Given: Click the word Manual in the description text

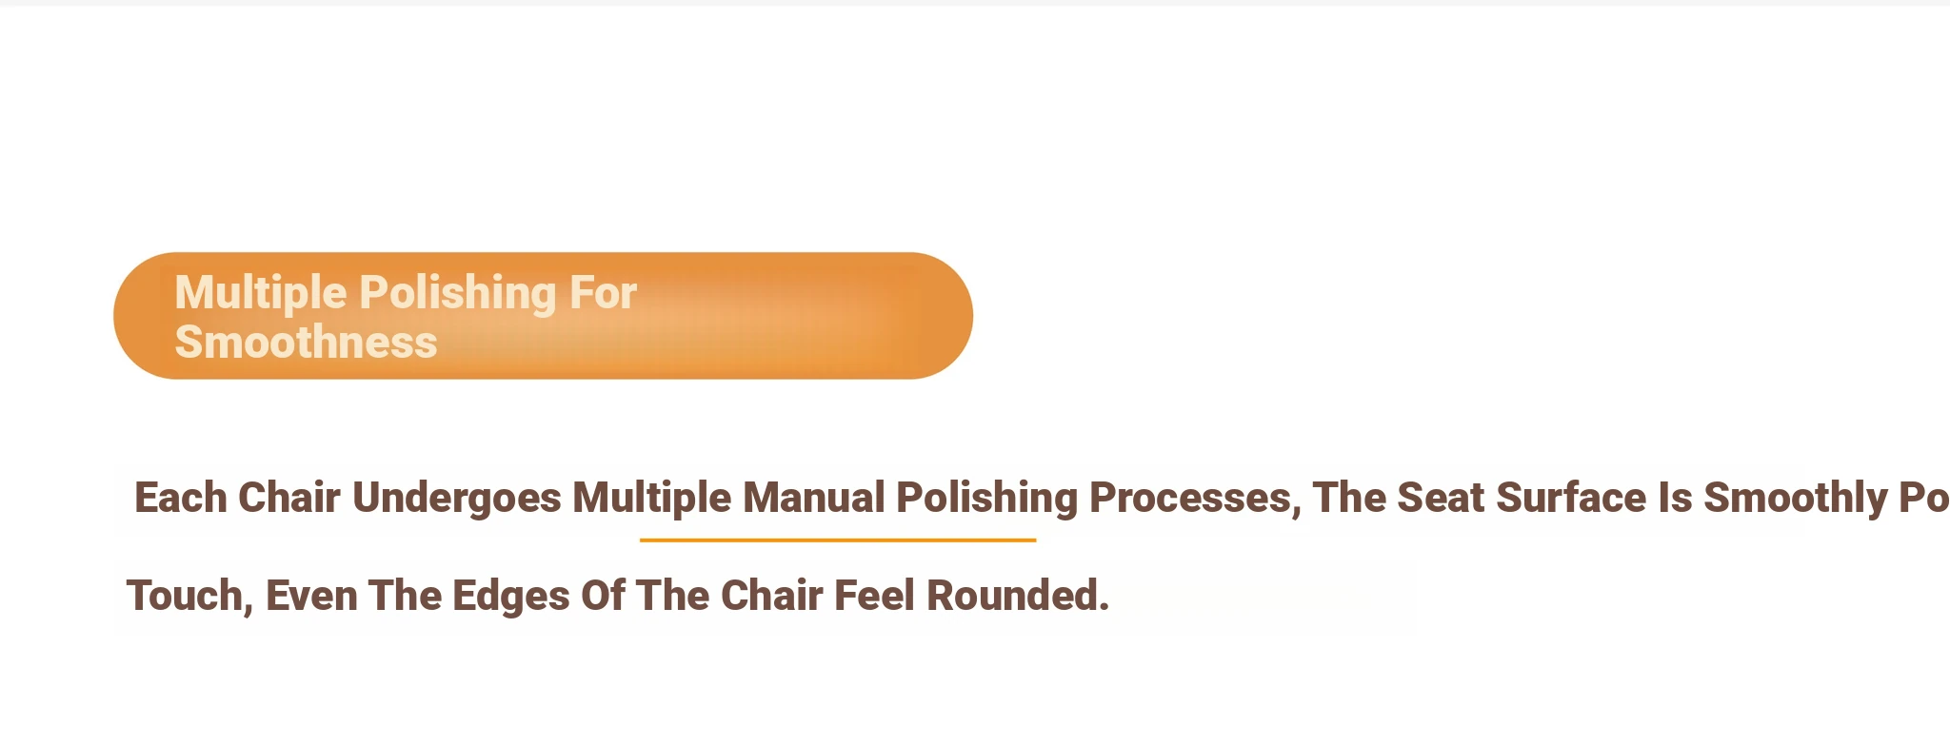Looking at the screenshot, I should [814, 499].
